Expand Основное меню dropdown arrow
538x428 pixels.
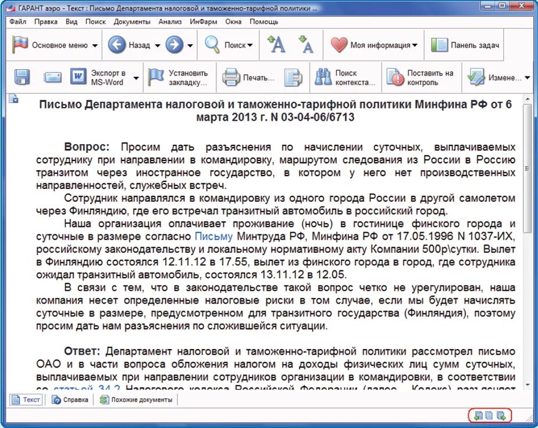click(95, 45)
